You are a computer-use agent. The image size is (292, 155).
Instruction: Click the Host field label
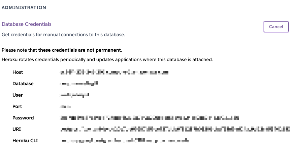point(18,72)
